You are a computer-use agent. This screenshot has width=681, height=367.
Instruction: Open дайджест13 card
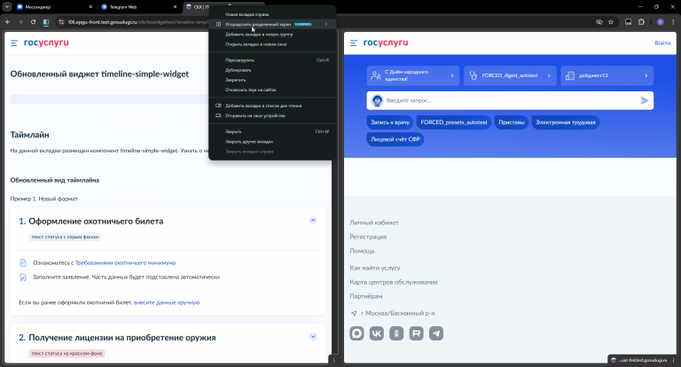click(607, 75)
